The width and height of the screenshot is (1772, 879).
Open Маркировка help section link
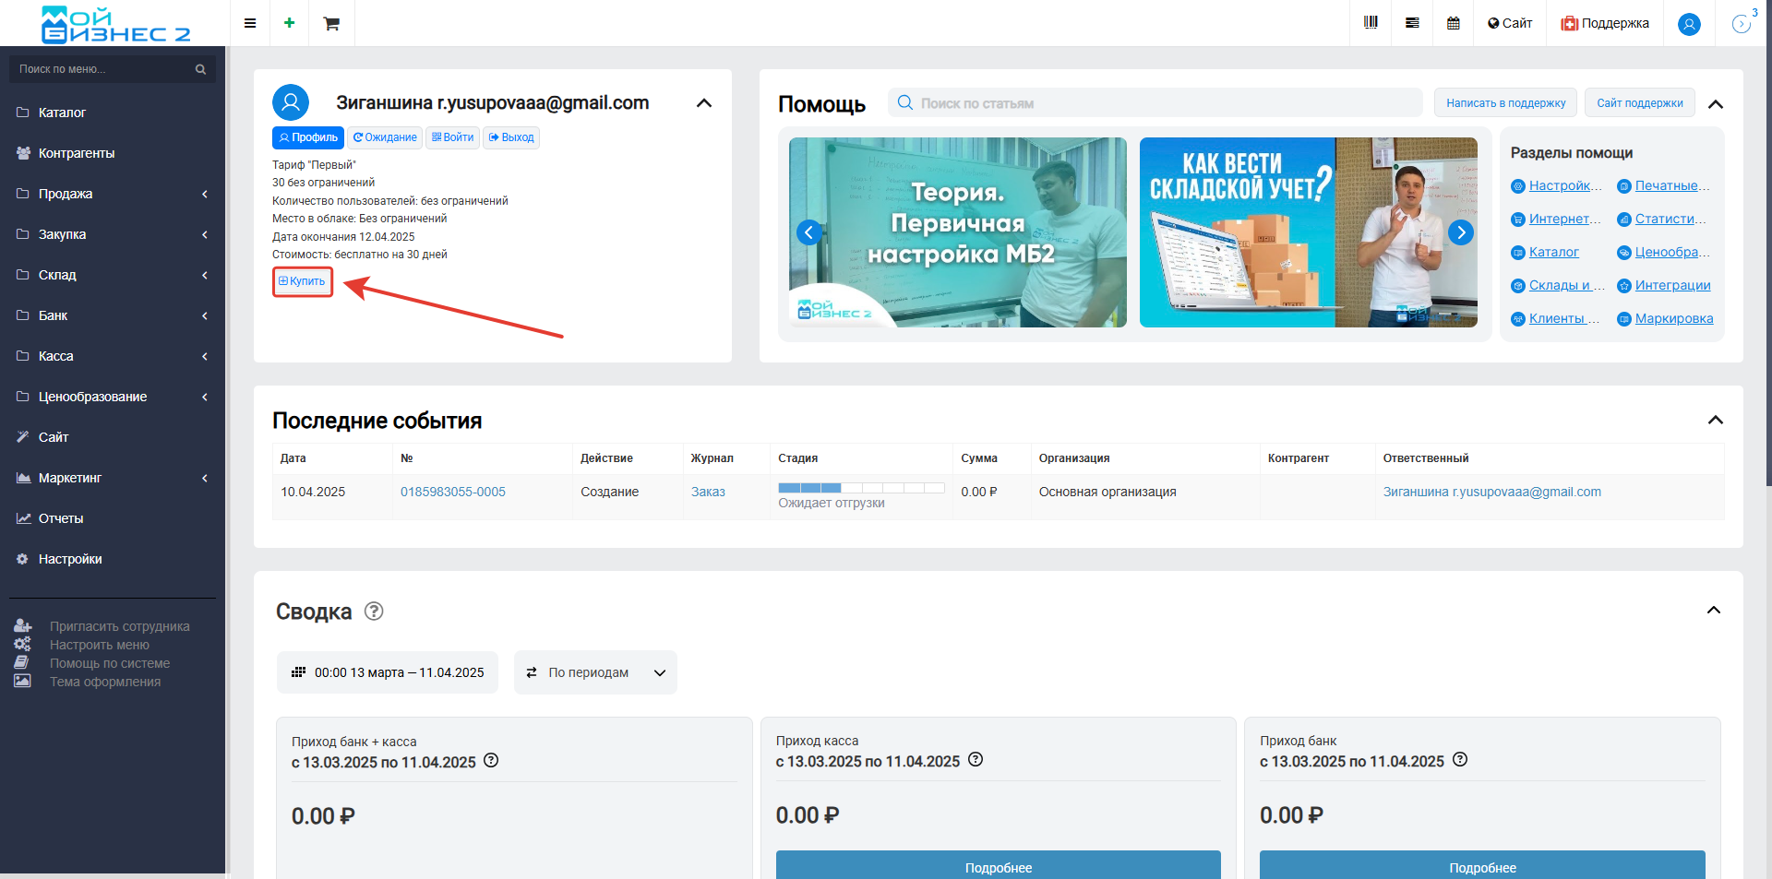pos(1674,318)
